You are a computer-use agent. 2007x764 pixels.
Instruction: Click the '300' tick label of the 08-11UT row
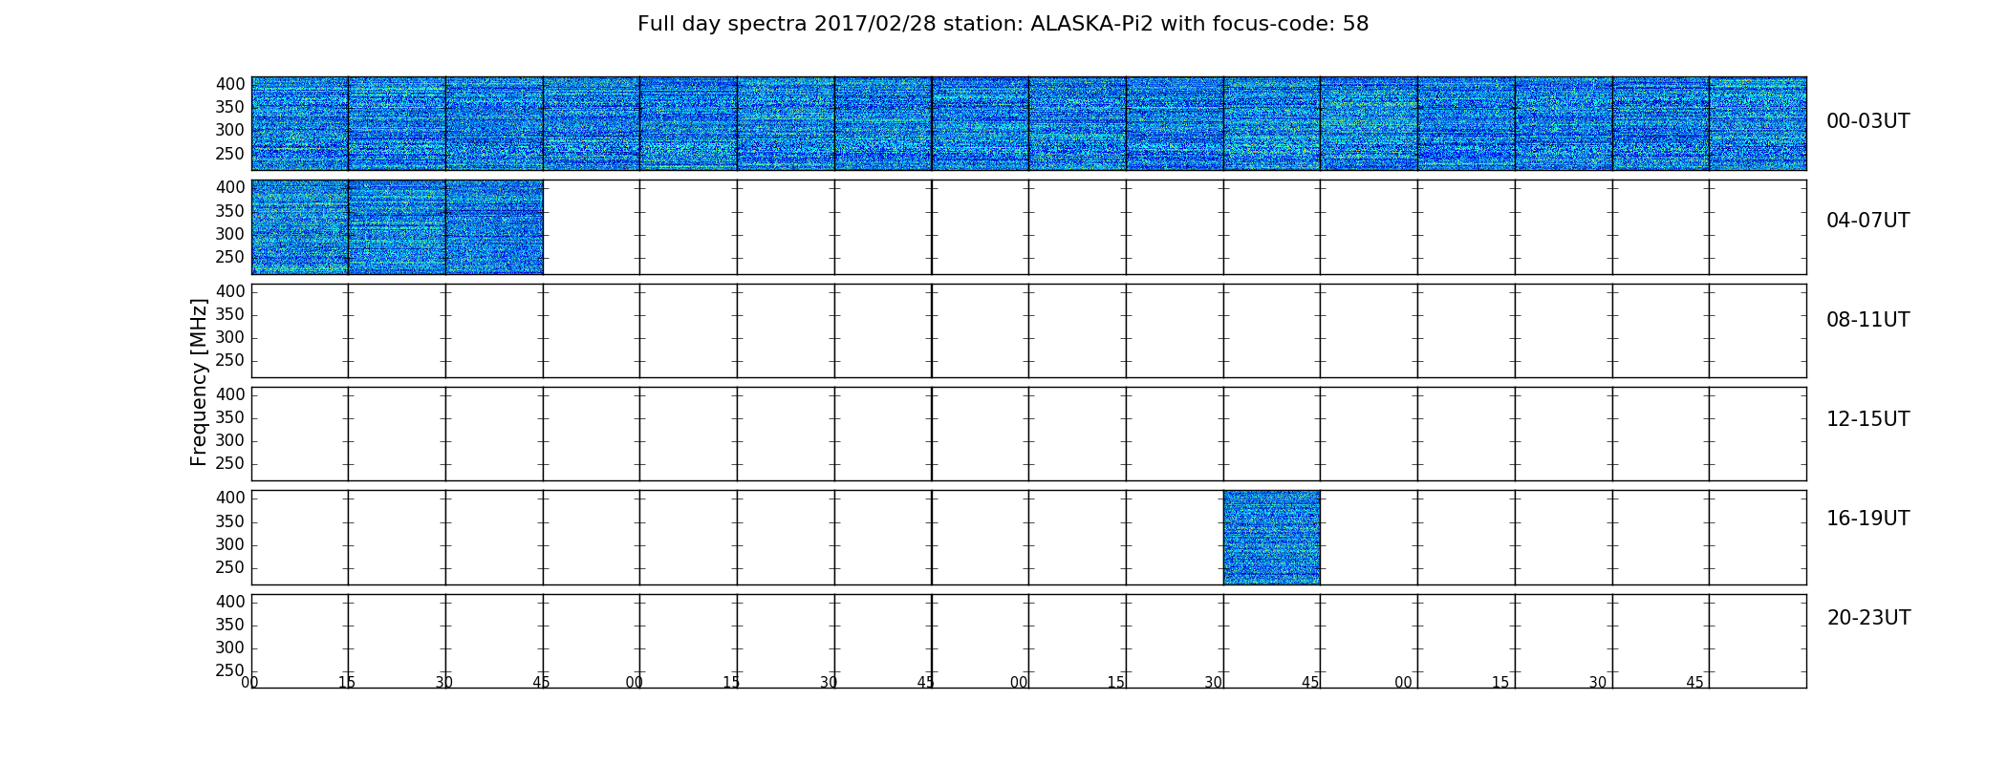[230, 337]
